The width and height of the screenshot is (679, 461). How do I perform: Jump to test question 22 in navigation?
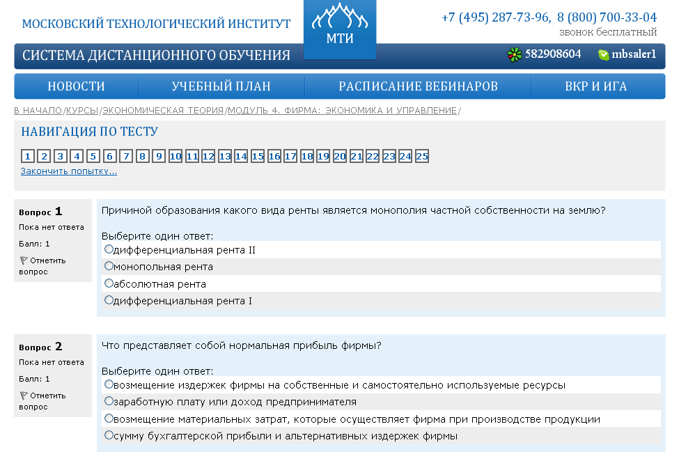tap(373, 156)
